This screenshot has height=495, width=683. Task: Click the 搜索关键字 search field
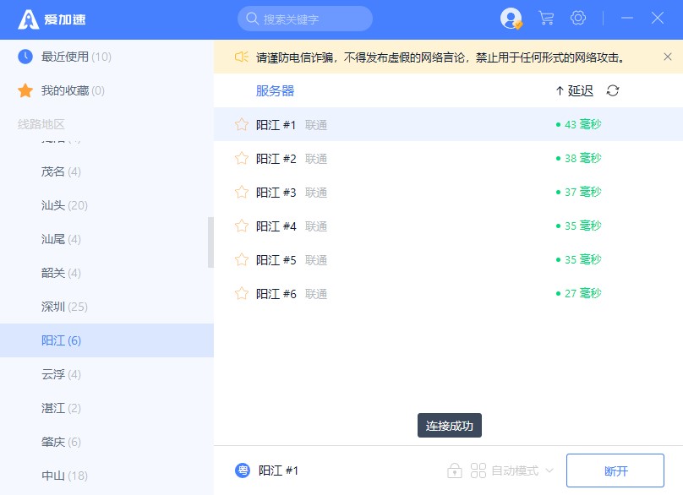(305, 19)
